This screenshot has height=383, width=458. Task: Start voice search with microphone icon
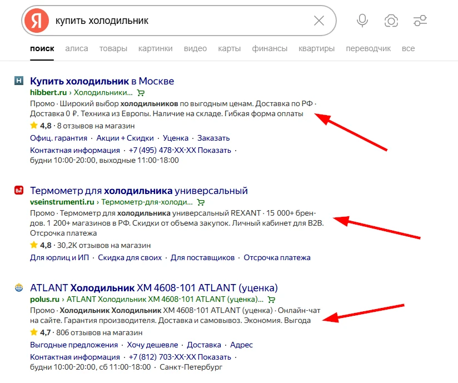pyautogui.click(x=362, y=21)
